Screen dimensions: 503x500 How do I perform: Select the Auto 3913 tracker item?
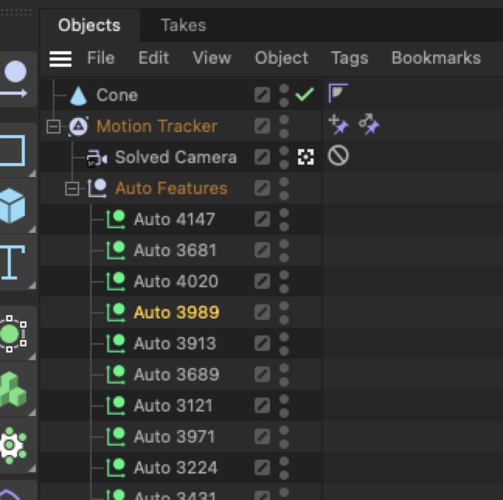coord(175,343)
